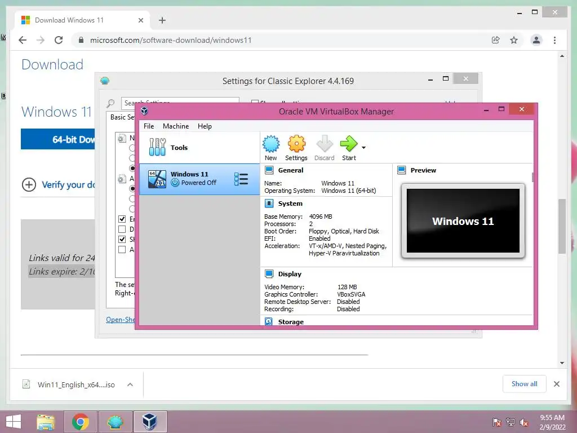
Task: Click the 64-bit Download button
Action: [58, 139]
